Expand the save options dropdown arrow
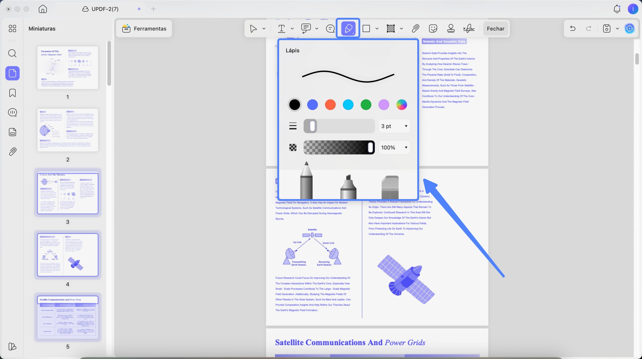The height and width of the screenshot is (359, 642). (617, 29)
